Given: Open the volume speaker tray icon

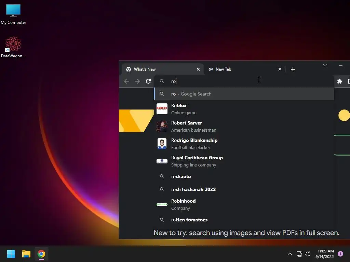Looking at the screenshot, I should (308, 254).
